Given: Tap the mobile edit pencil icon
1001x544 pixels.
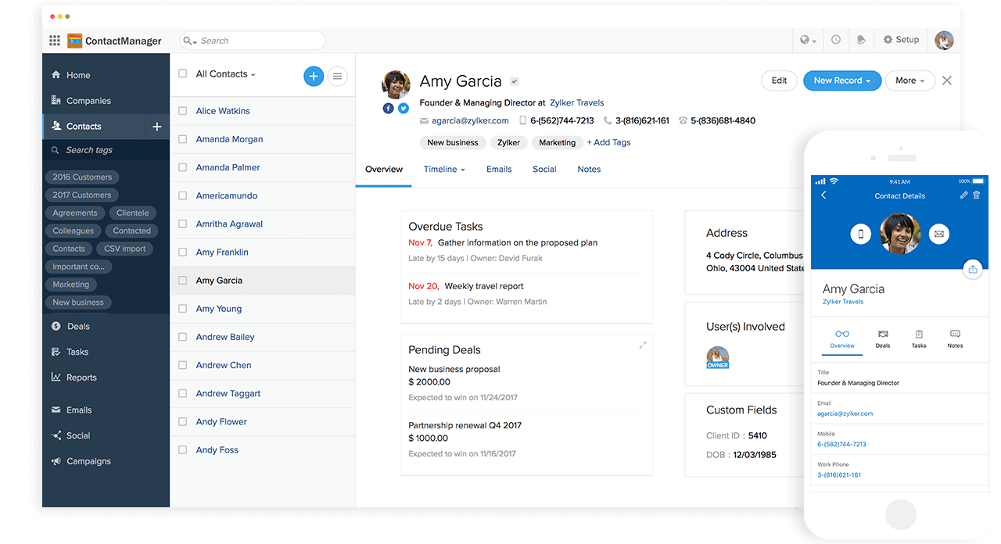Looking at the screenshot, I should pyautogui.click(x=963, y=195).
